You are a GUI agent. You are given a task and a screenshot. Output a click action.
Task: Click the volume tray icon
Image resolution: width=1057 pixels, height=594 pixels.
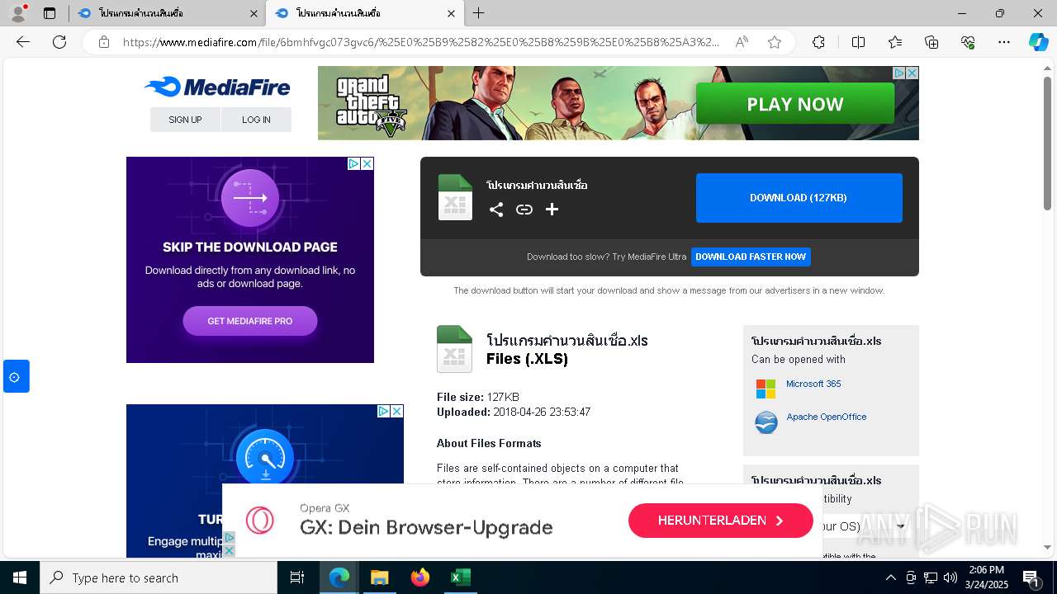point(950,577)
